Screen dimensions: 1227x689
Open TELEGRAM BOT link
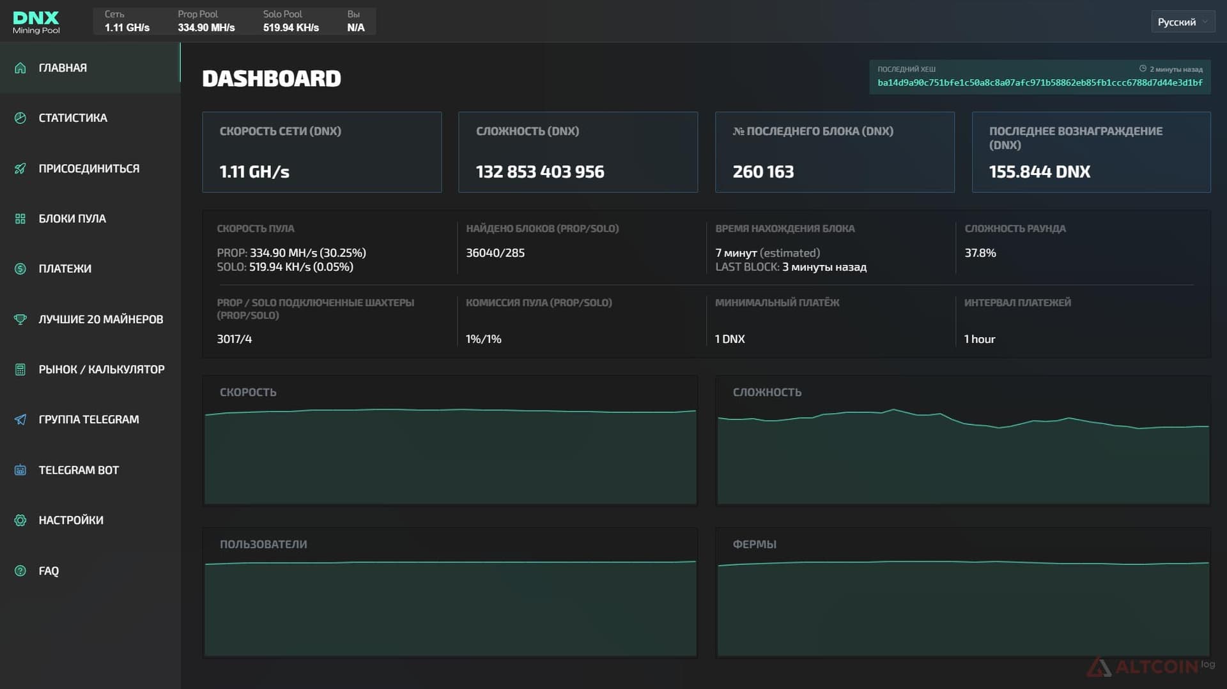click(90, 470)
